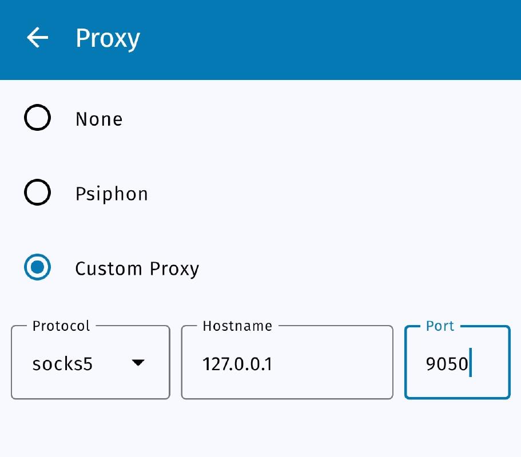
Task: Click the Proxy title in the header
Action: coord(108,38)
